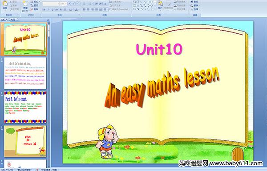Click the decrease indent icon

(97, 4)
